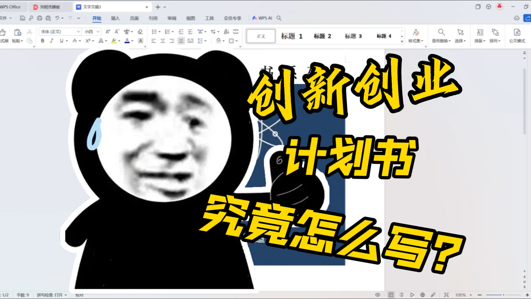Open the Styles set (样式集) icon
531x299 pixels.
[416, 32]
